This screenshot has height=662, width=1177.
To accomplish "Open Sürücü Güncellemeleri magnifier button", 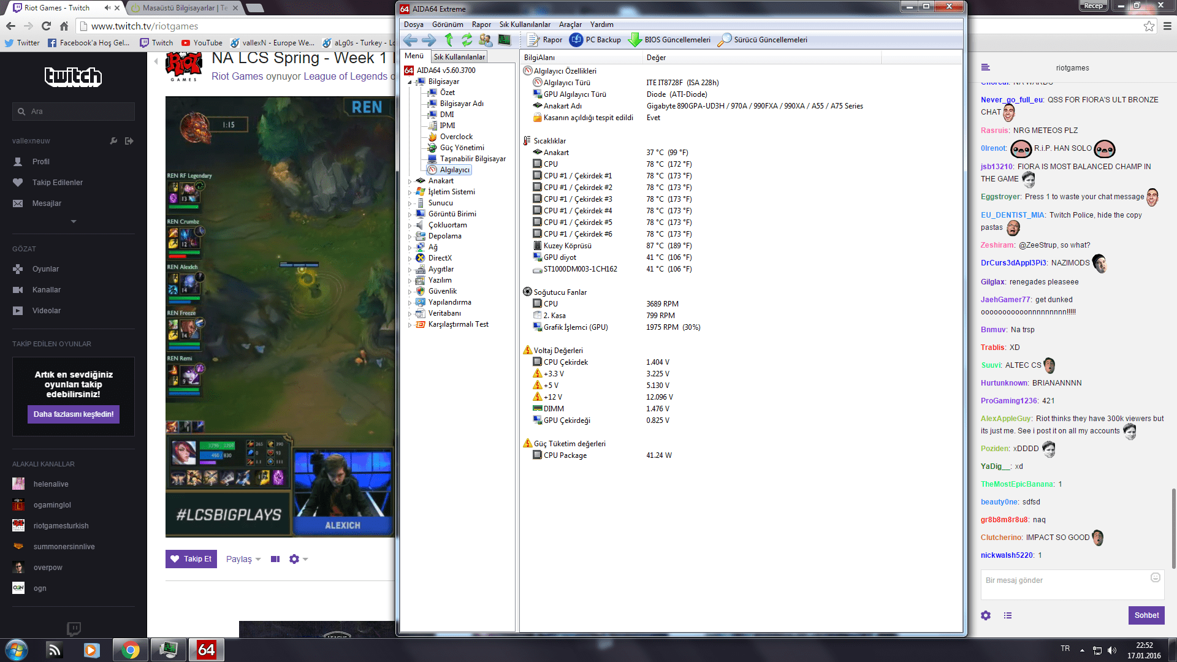I will pyautogui.click(x=763, y=40).
